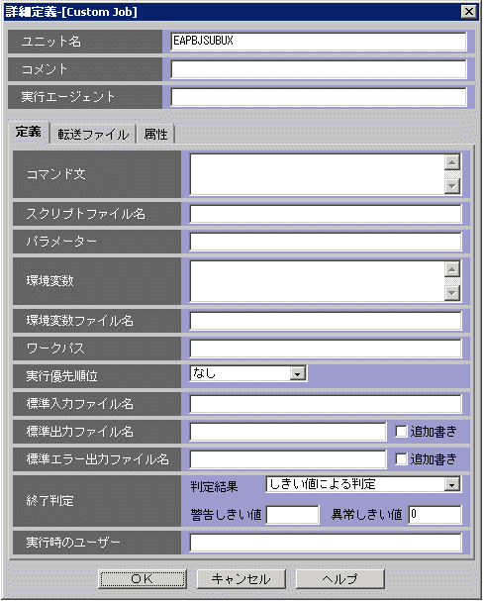Click the 標準入力ファイル名 field
484x601 pixels.
point(326,404)
